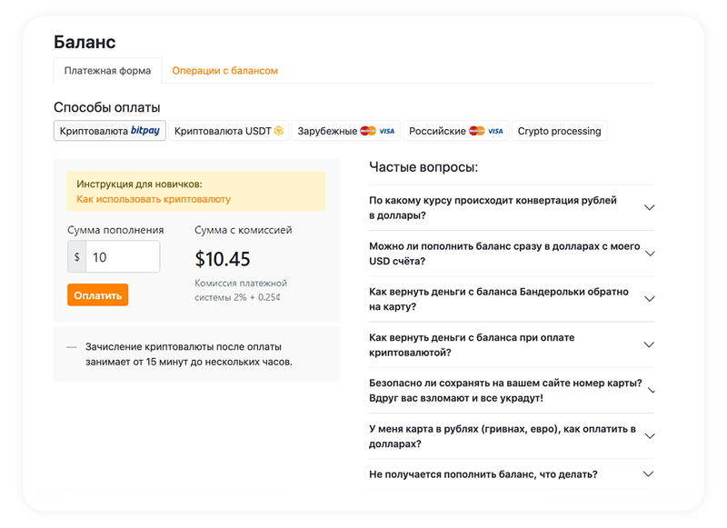The width and height of the screenshot is (727, 528).
Task: Expand Не получается пополнить баланс question
Action: 483,474
